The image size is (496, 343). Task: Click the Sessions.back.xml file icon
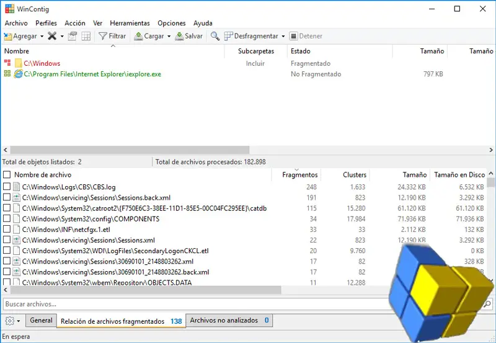[17, 197]
